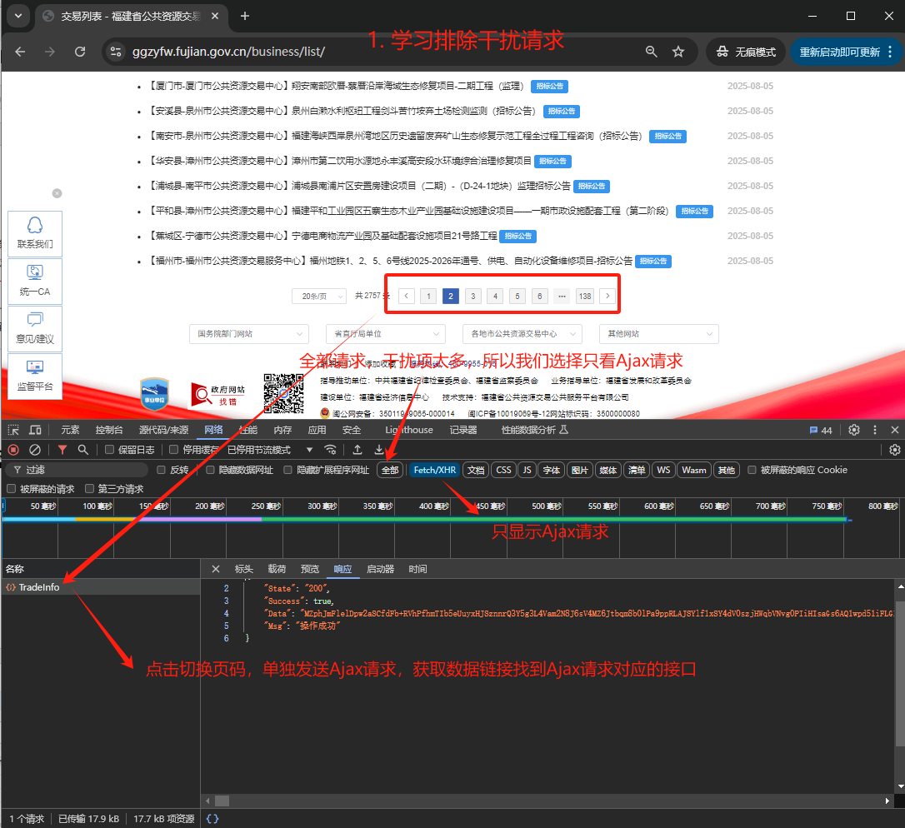Open network settings gear icon
905x828 pixels.
click(895, 450)
